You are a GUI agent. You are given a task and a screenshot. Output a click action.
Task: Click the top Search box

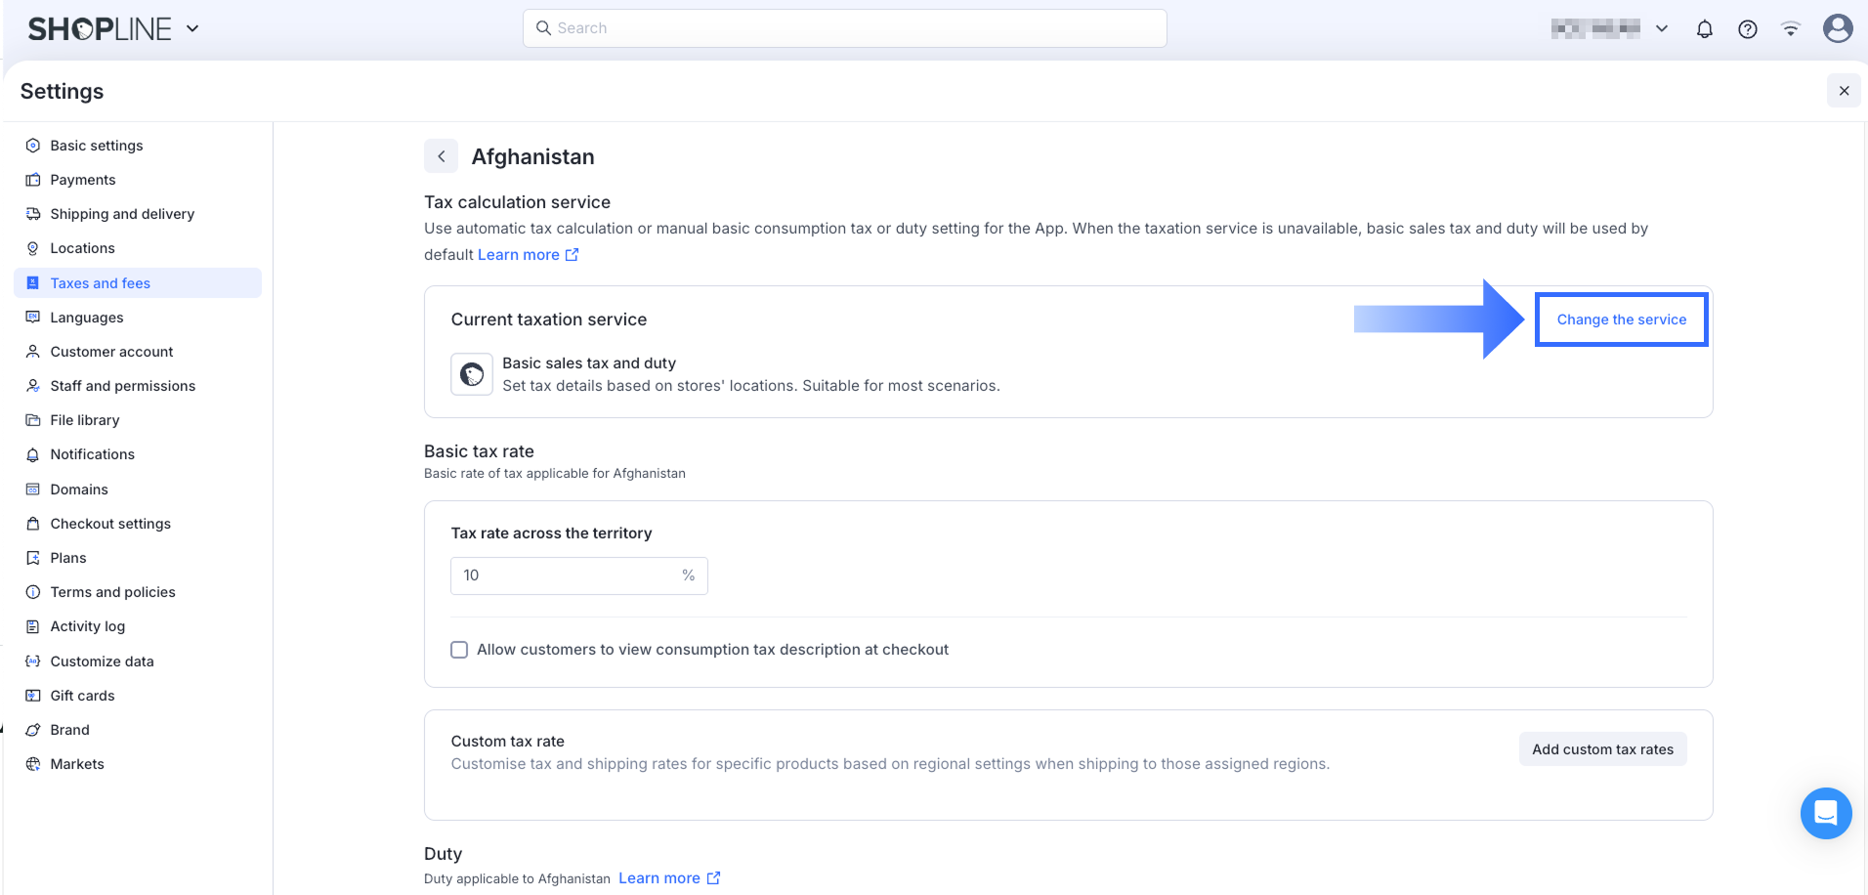click(844, 28)
